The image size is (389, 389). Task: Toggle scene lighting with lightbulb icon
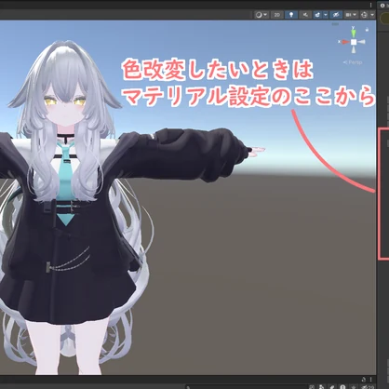(291, 15)
